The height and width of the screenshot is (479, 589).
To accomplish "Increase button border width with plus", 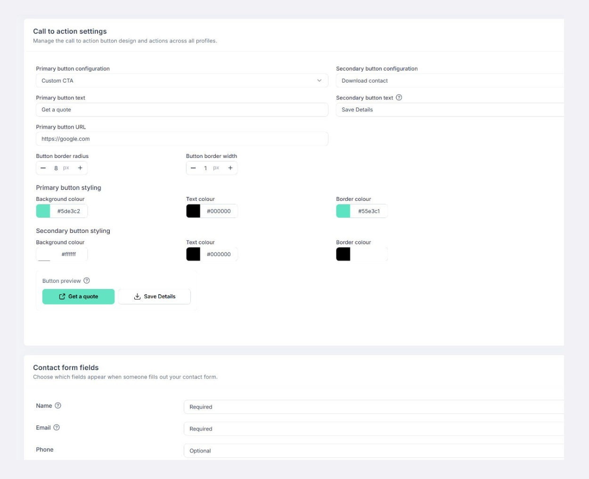I will (230, 168).
